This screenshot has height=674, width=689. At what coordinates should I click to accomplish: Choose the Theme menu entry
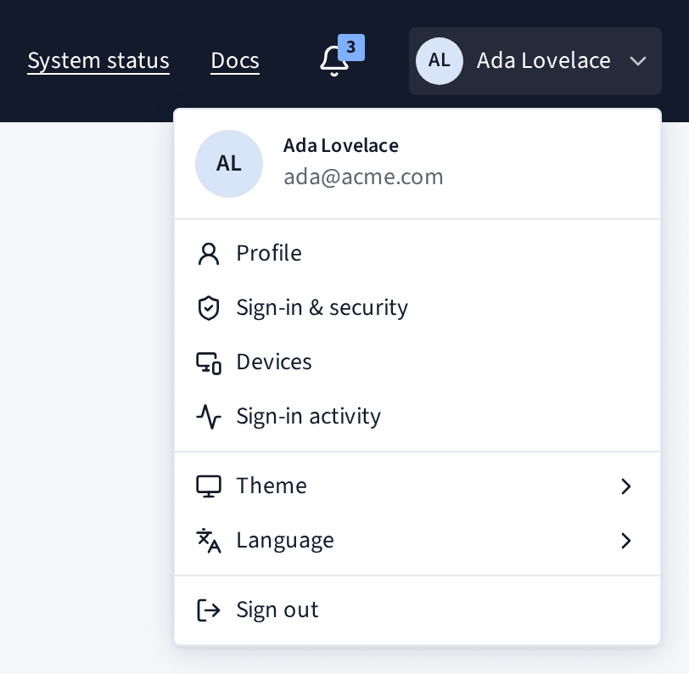click(x=417, y=486)
